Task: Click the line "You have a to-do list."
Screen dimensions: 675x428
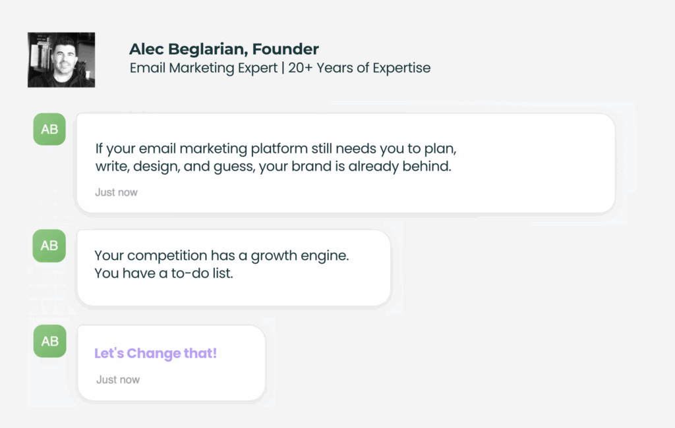Action: tap(163, 273)
